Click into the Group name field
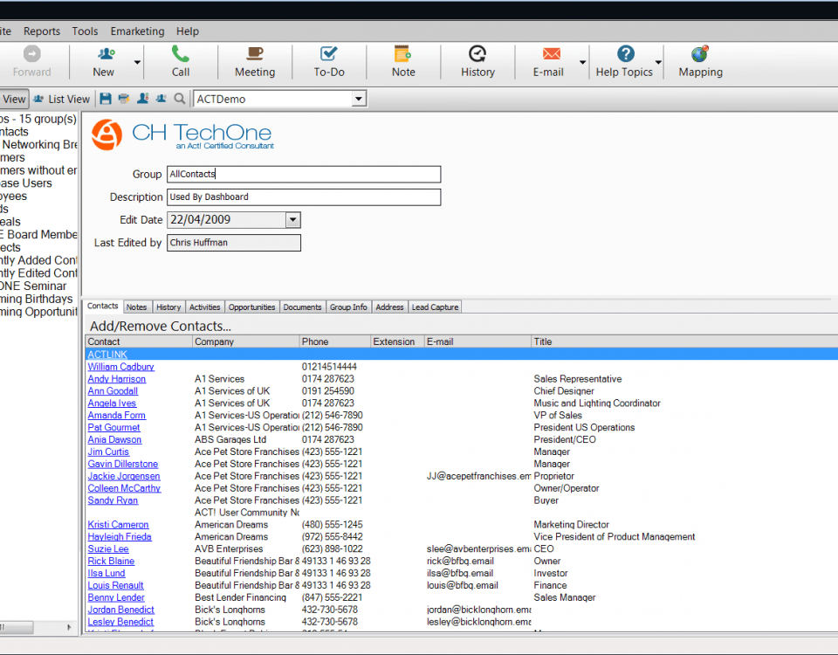The height and width of the screenshot is (655, 838). (x=304, y=175)
